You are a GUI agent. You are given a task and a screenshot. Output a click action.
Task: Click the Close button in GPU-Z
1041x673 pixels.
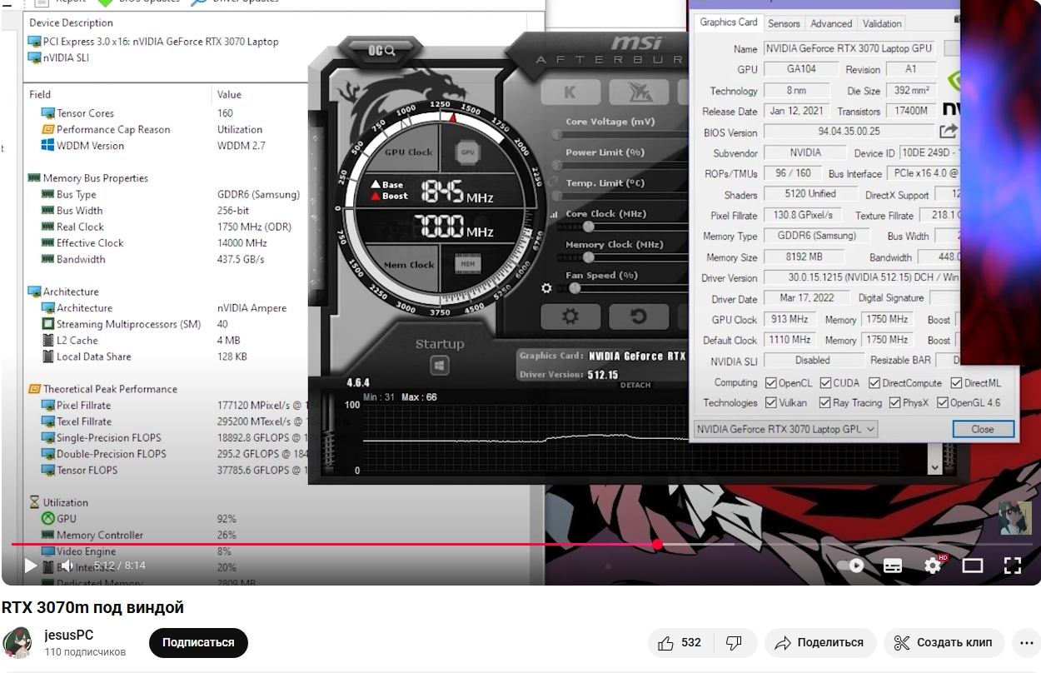[x=983, y=430]
